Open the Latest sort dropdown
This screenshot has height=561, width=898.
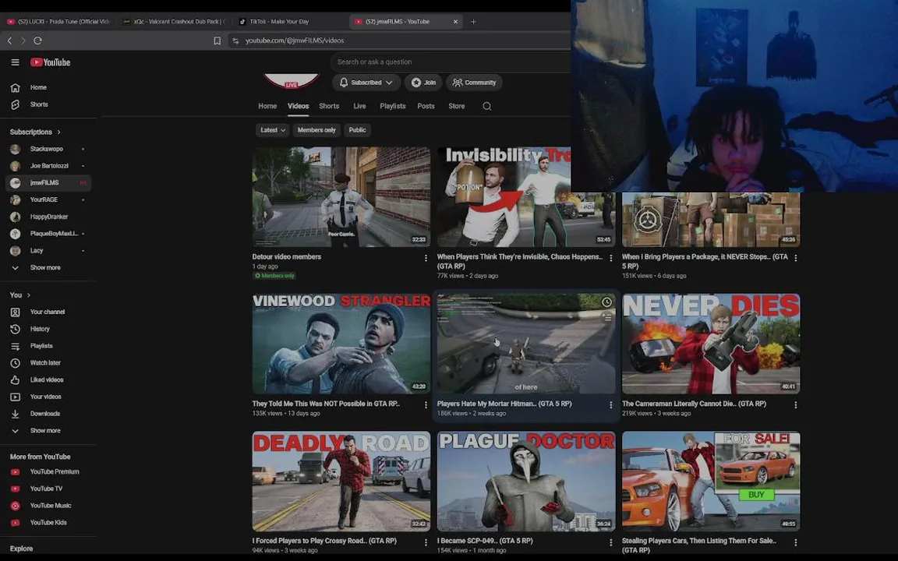(273, 131)
